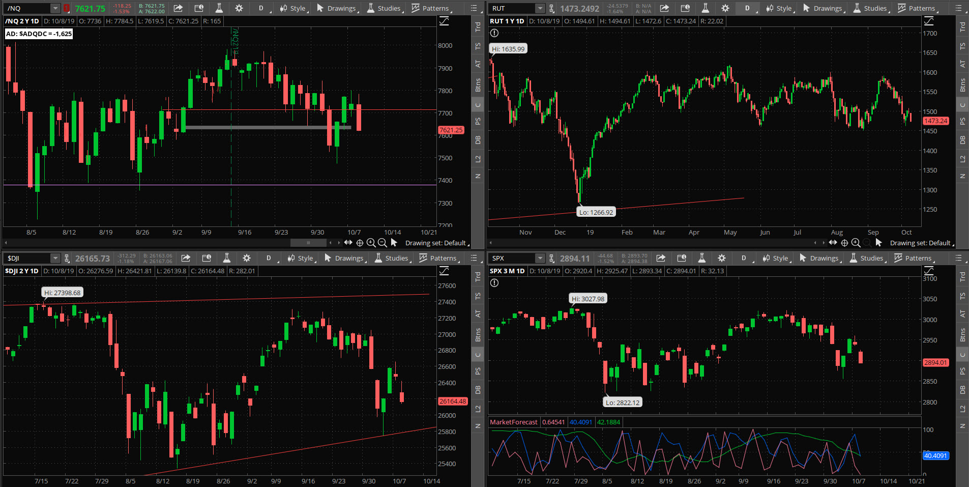Screen dimensions: 969x487
Task: Toggle the Btns sidebar tab on the RUT chart
Action: pyautogui.click(x=962, y=85)
